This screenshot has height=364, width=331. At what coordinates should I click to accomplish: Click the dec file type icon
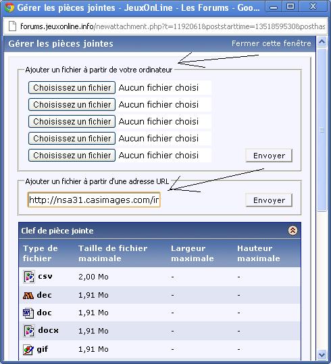(x=28, y=295)
